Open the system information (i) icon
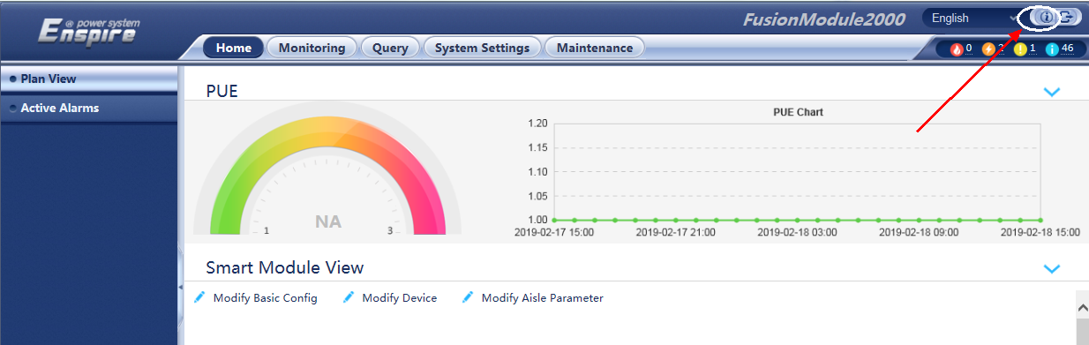The height and width of the screenshot is (345, 1089). 1046,17
